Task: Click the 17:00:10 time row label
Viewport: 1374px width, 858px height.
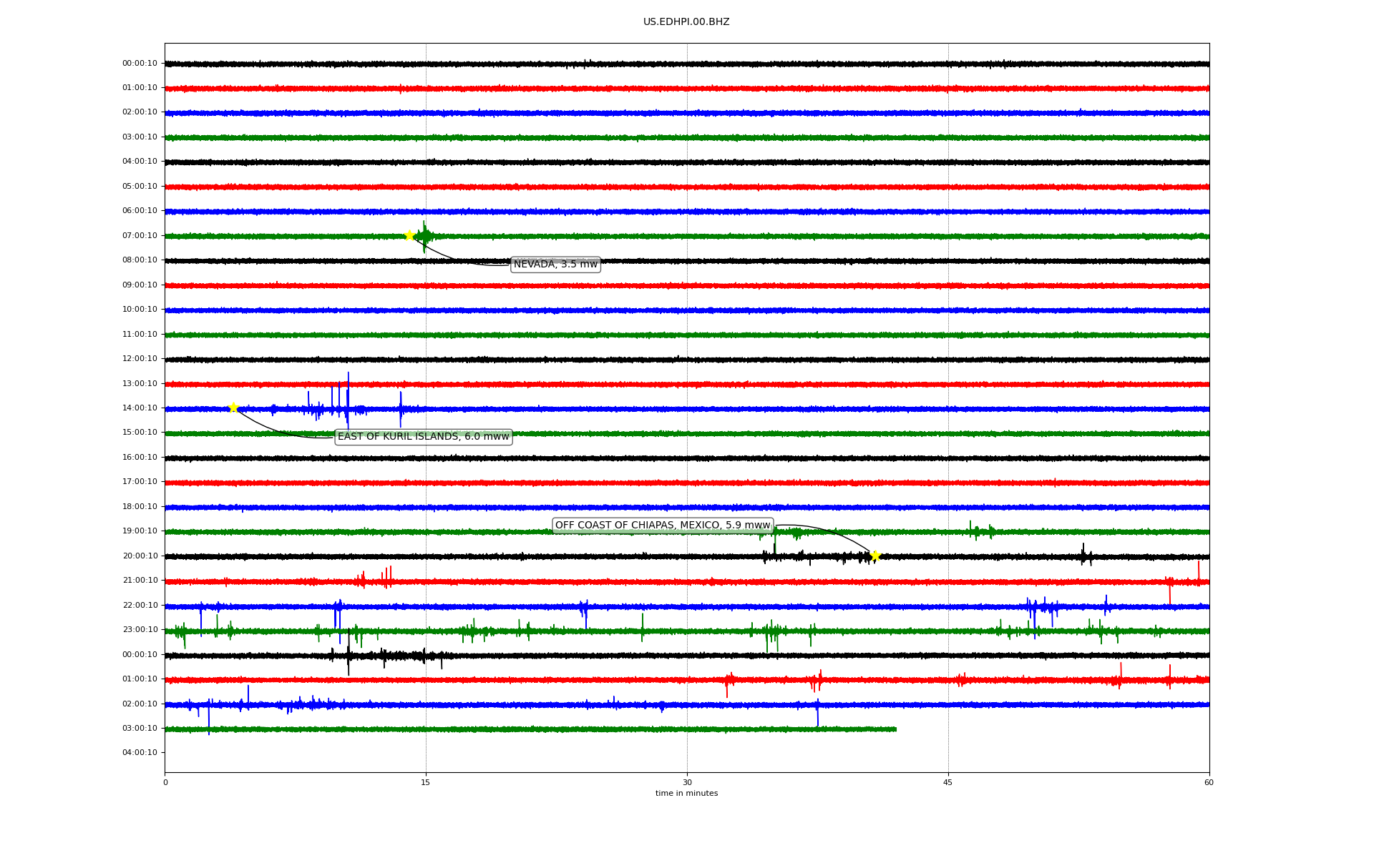Action: pos(140,481)
